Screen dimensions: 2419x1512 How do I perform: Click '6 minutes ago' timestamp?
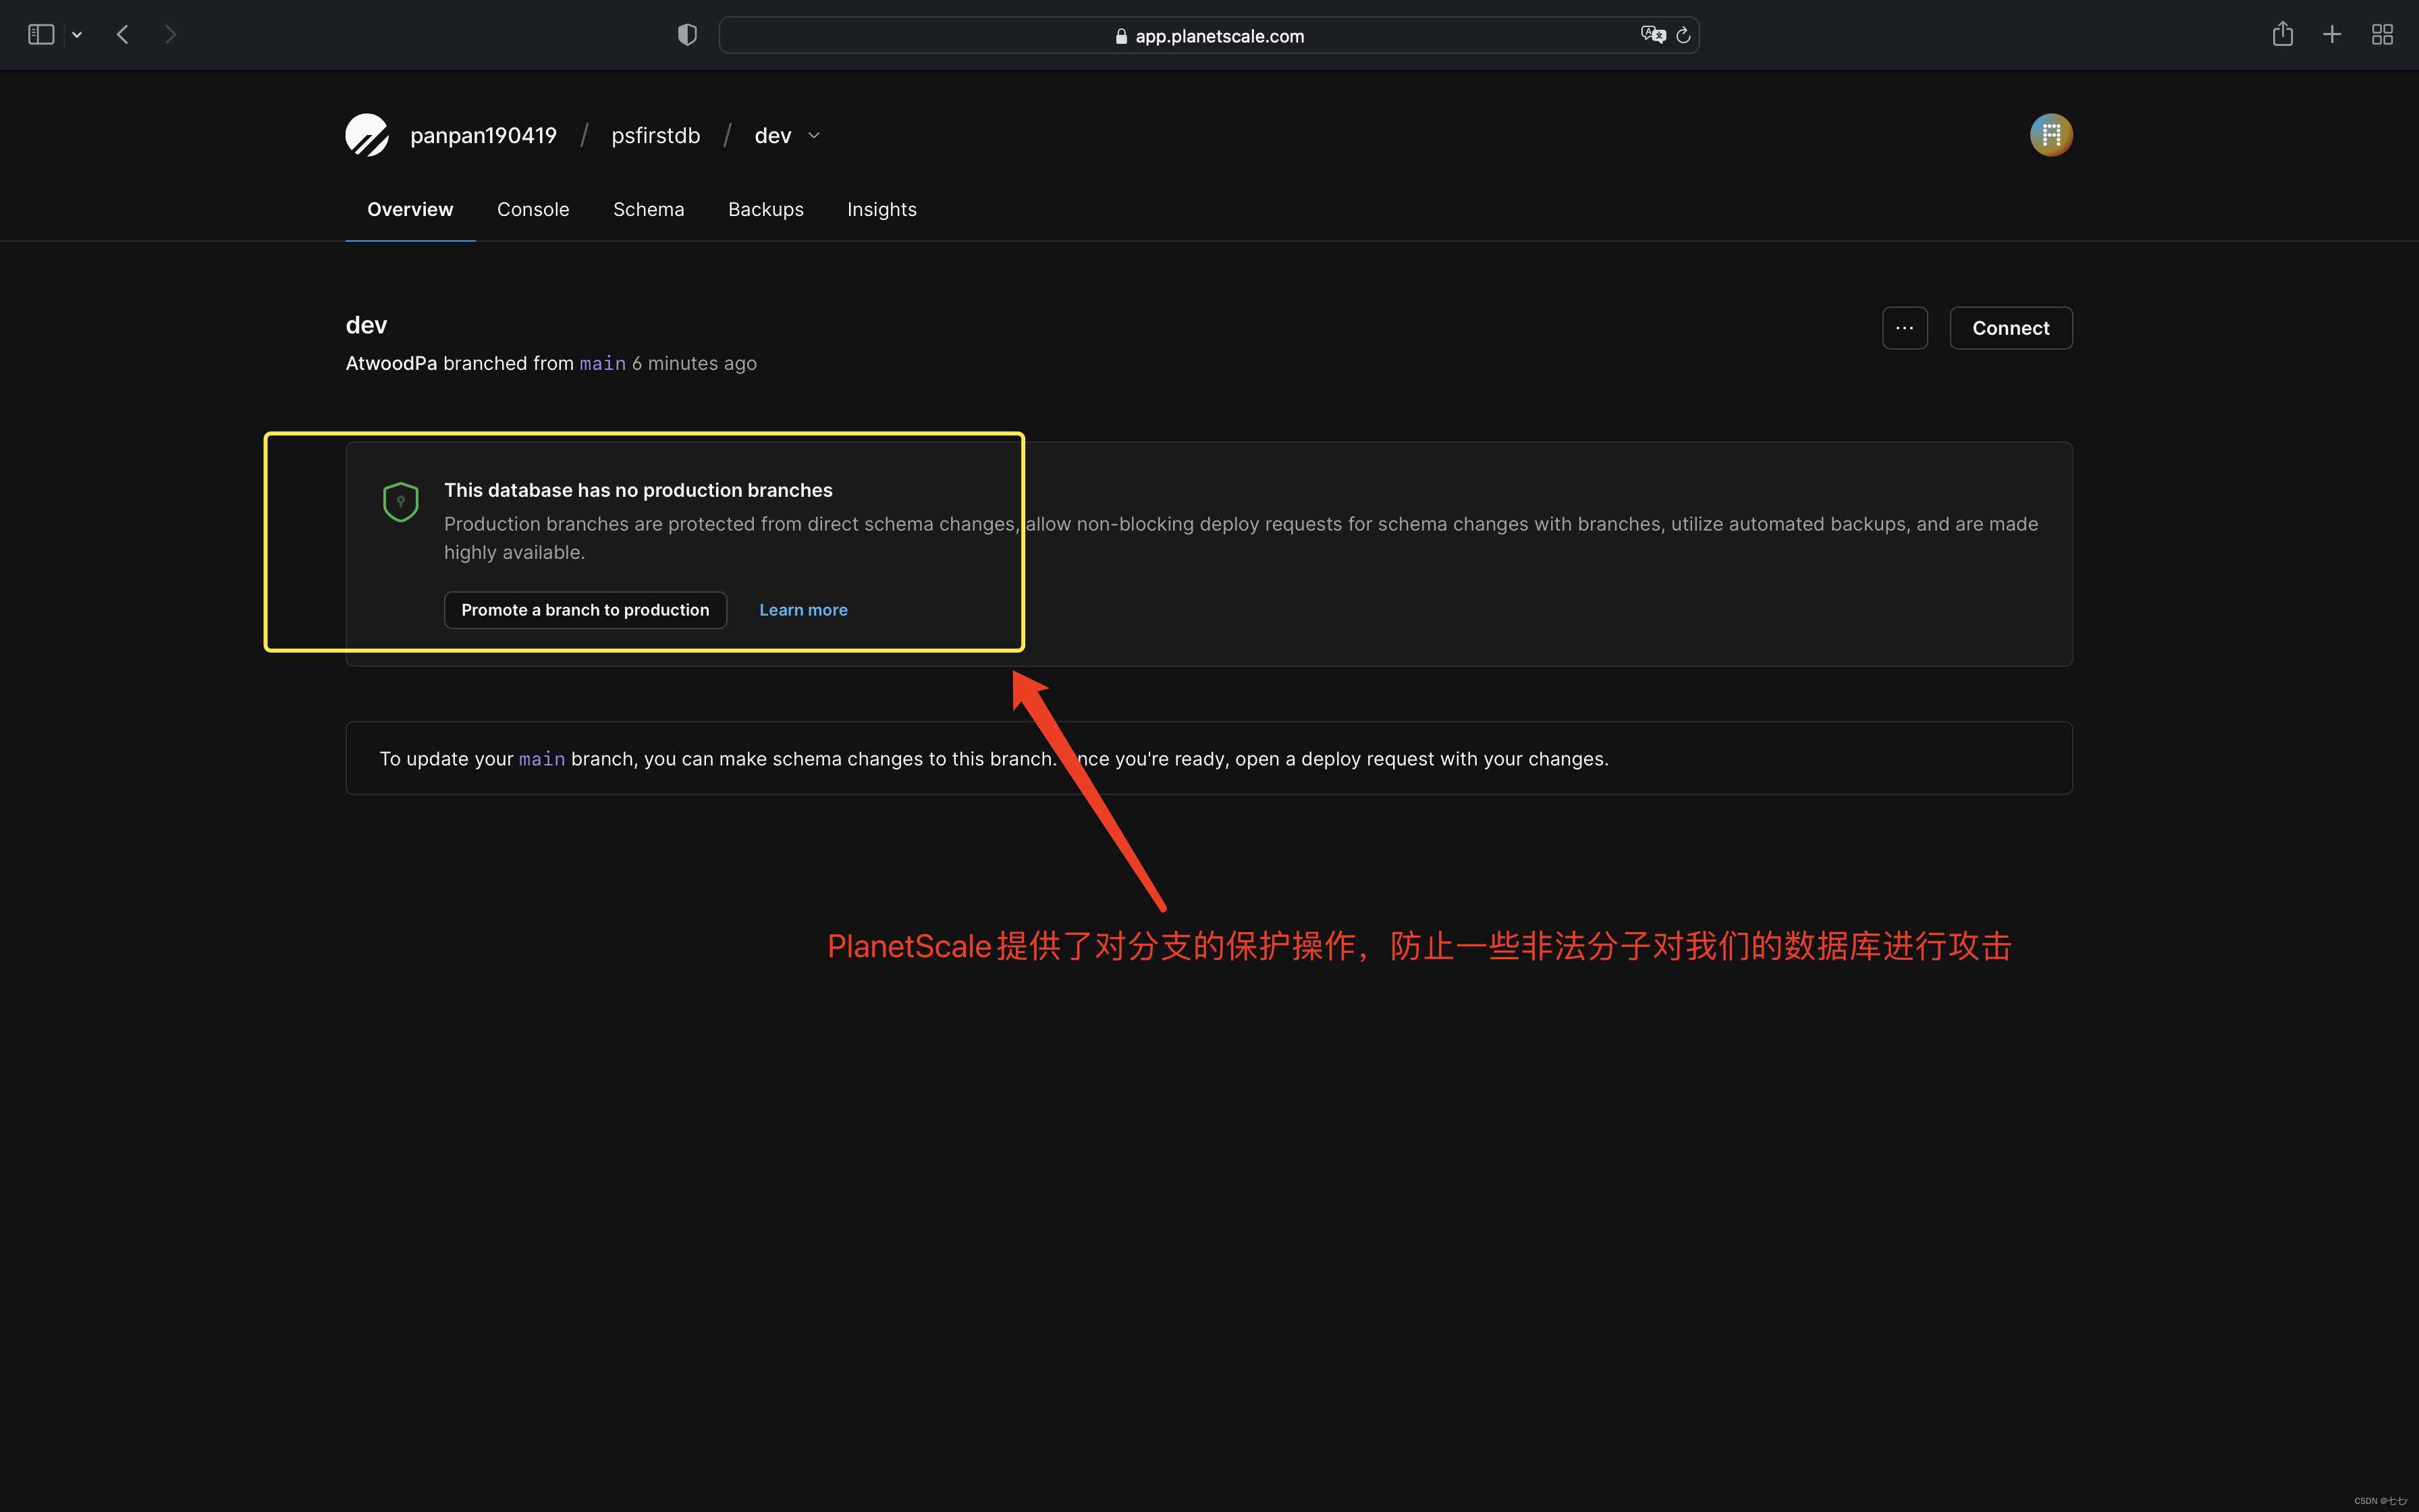[694, 364]
